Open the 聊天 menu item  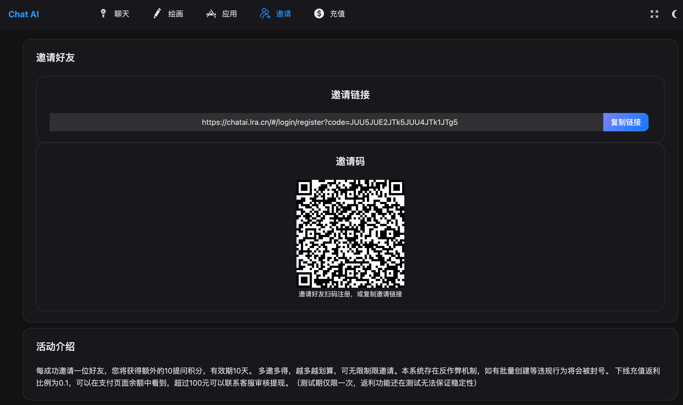122,14
